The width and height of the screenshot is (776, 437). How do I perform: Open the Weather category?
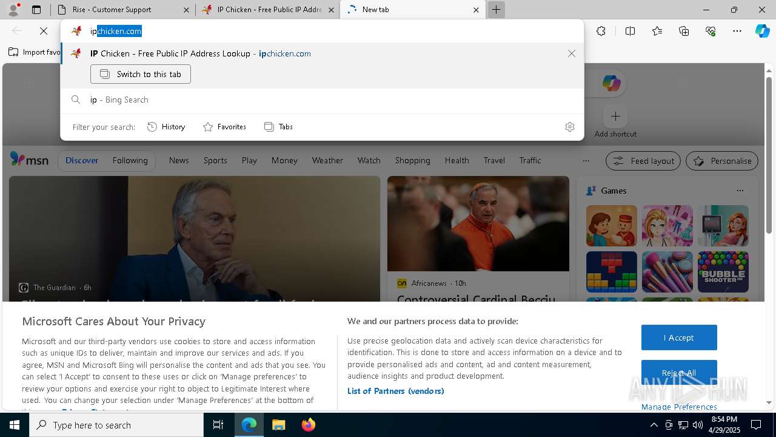tap(327, 160)
